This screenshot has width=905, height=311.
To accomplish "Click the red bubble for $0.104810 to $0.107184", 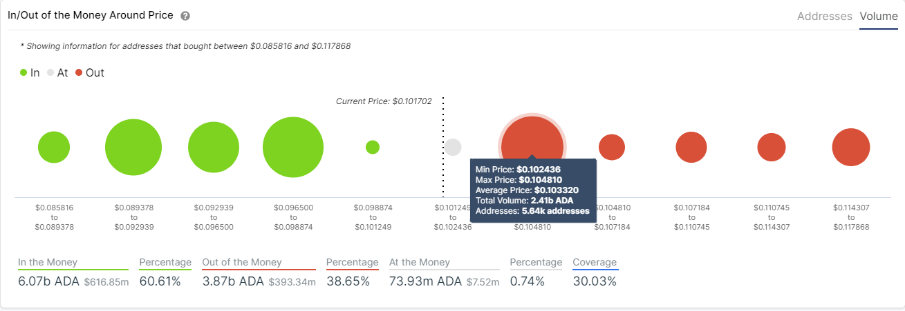I will (x=612, y=147).
